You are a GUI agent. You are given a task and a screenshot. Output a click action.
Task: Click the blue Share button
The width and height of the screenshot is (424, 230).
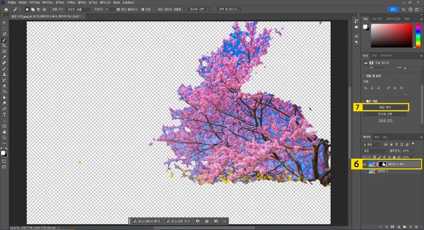tap(393, 10)
